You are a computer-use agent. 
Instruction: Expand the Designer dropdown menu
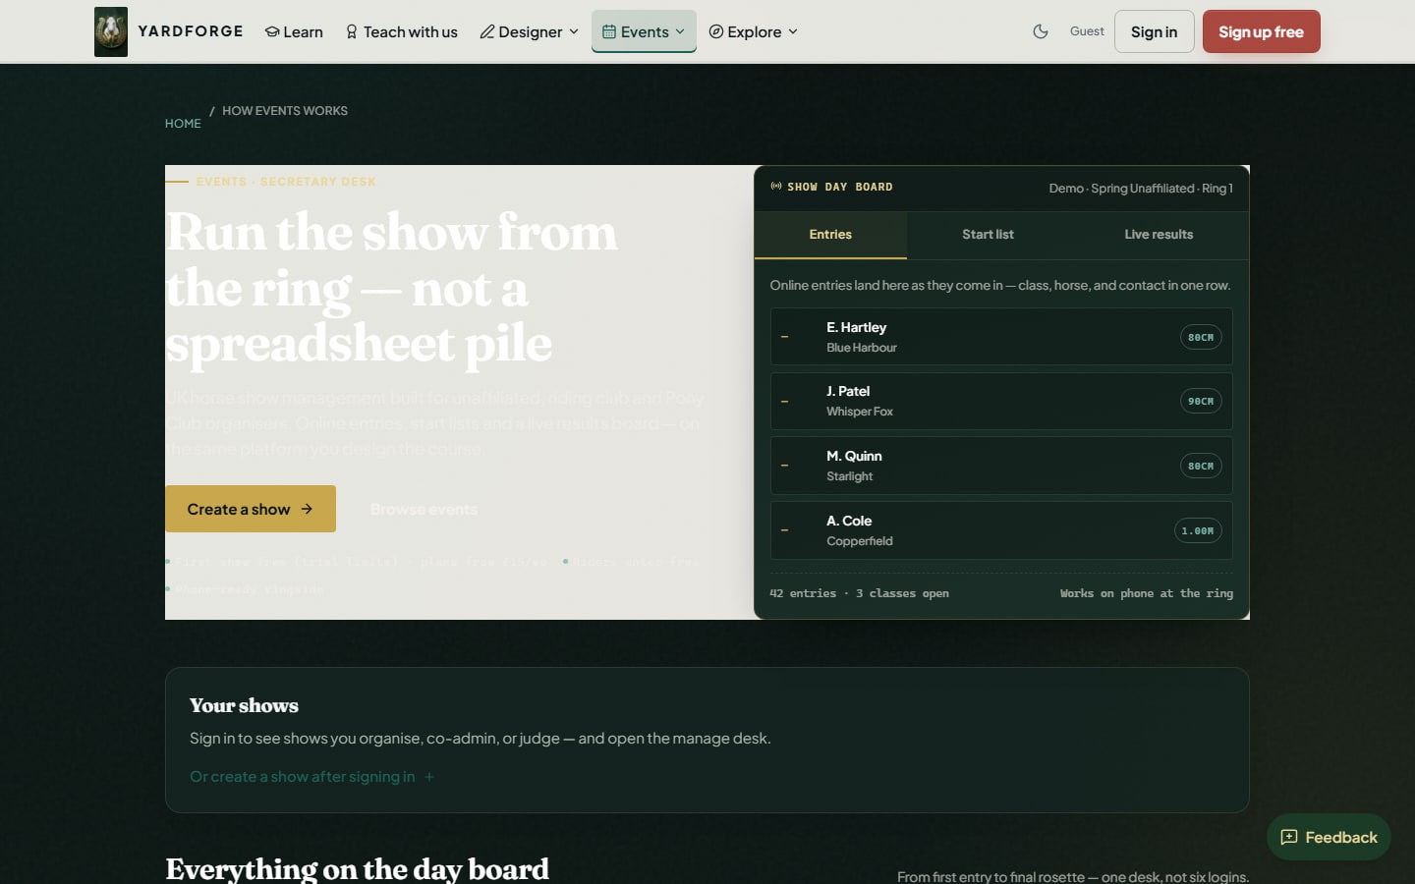pyautogui.click(x=529, y=31)
